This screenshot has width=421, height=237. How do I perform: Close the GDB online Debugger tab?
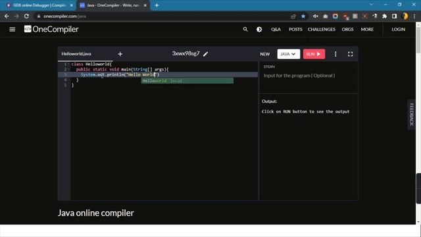coord(72,5)
